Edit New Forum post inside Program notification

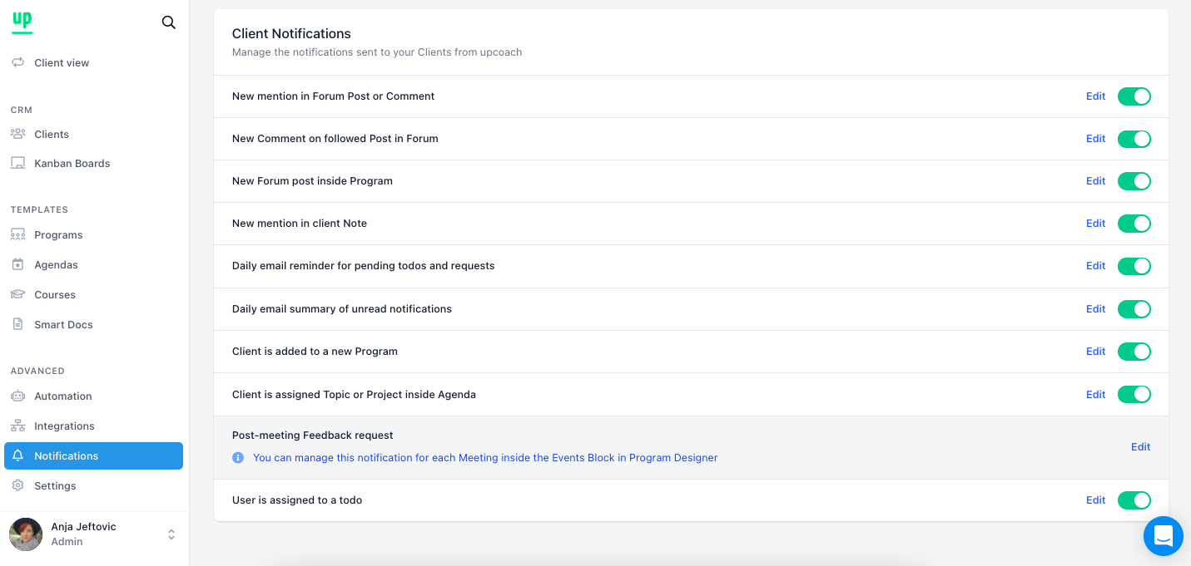click(x=1095, y=181)
